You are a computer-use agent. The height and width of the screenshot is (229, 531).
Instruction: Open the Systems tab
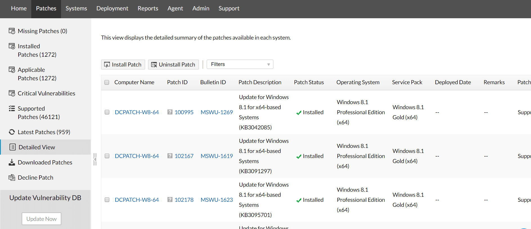(x=76, y=8)
